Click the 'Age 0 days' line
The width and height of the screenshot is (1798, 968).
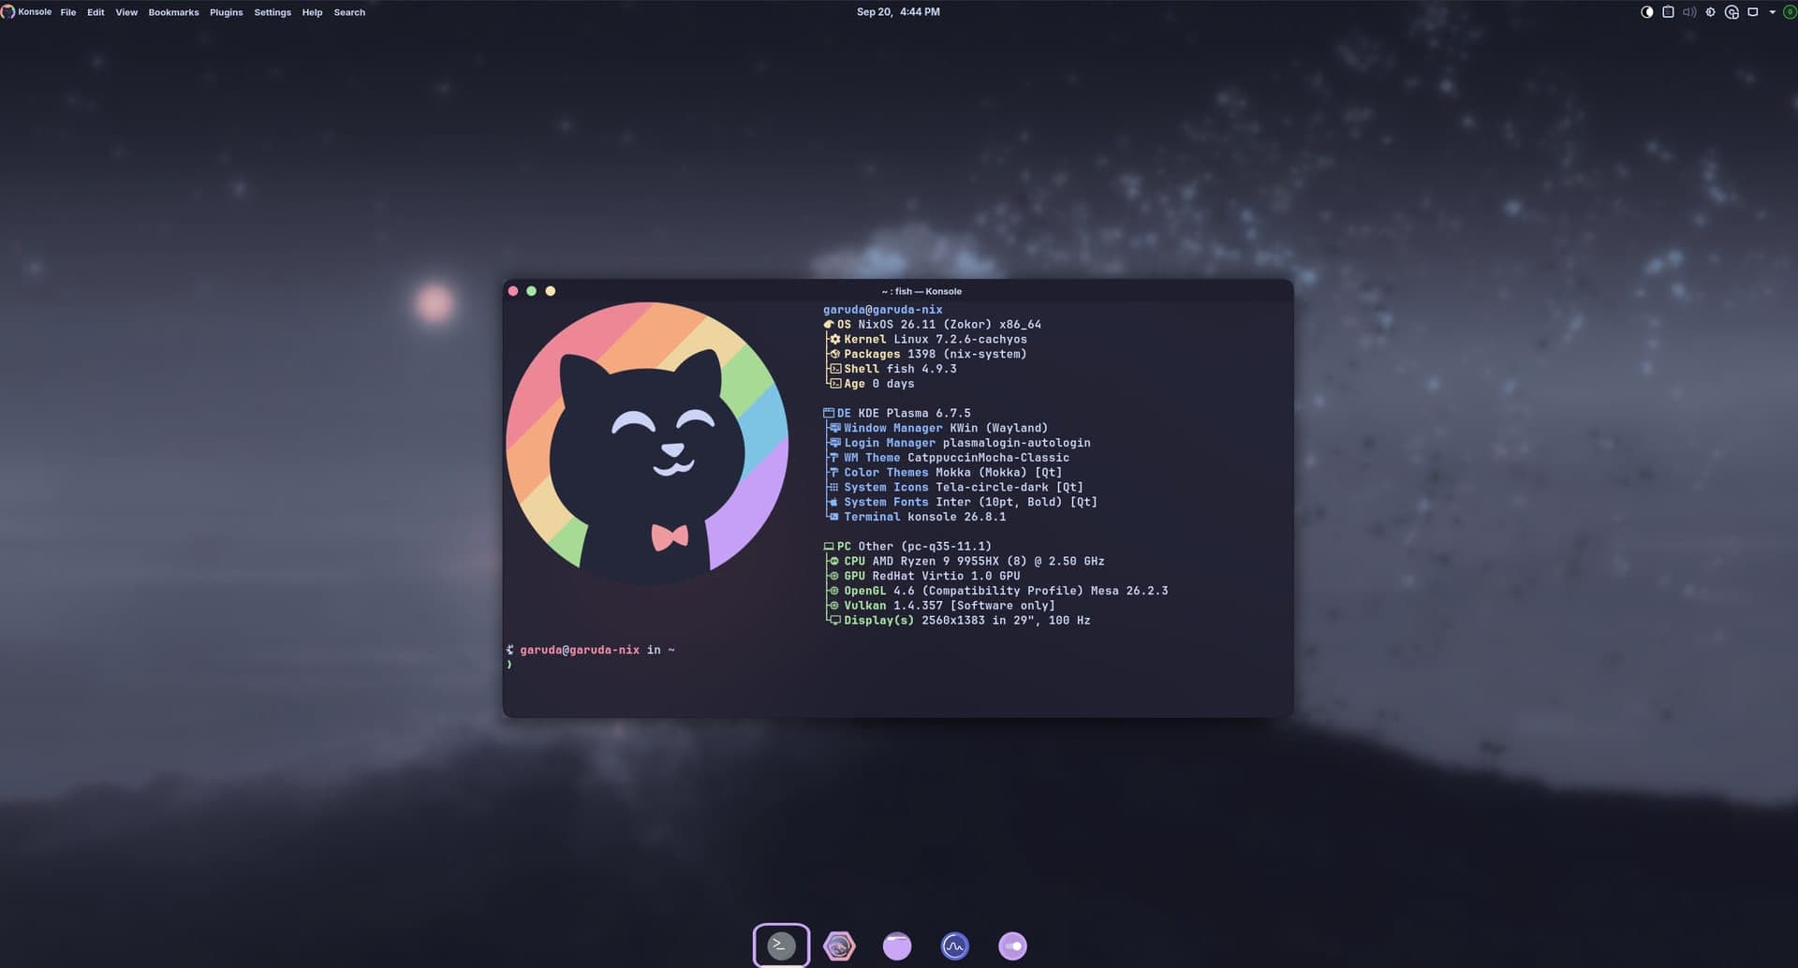pos(871,384)
